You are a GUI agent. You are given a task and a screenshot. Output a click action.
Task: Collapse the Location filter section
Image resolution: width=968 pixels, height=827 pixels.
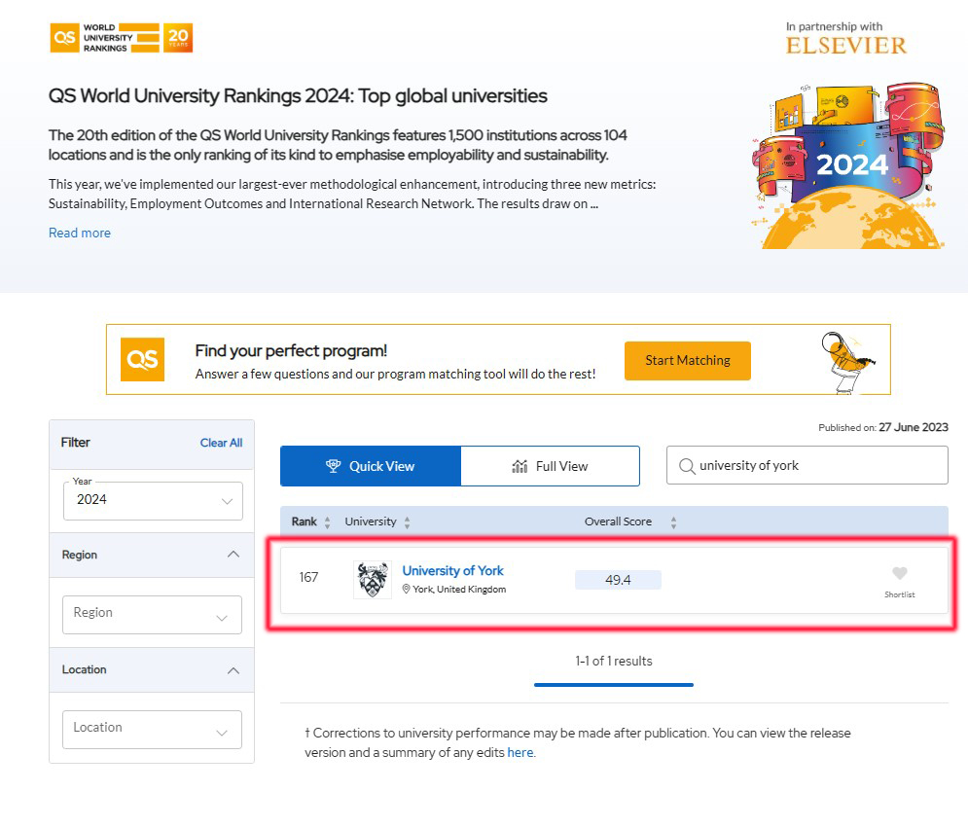[x=233, y=670]
